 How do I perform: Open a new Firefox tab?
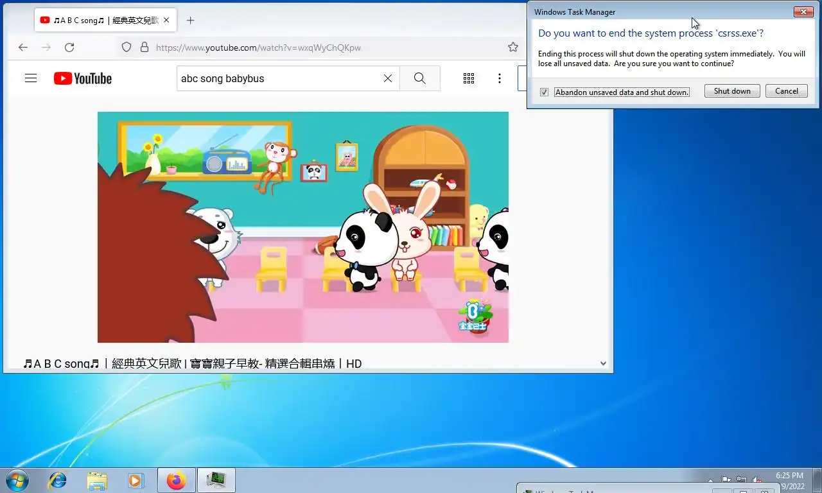pyautogui.click(x=190, y=20)
